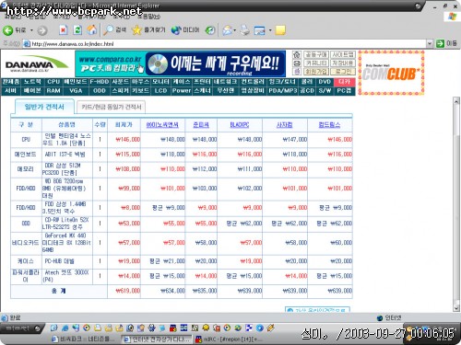Open the Mail envelope toolbar icon
461x345 pixels.
tap(227, 30)
